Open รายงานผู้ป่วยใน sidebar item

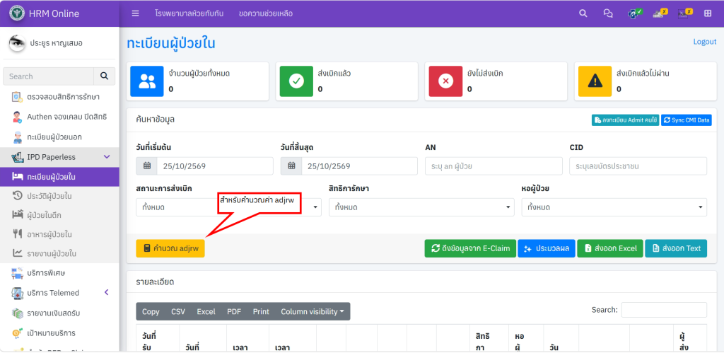point(59,254)
